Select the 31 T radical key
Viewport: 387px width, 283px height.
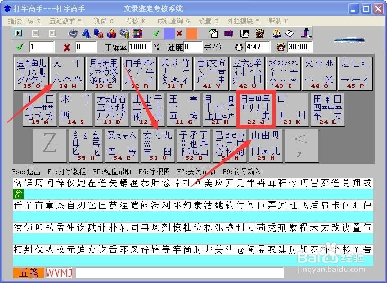(175, 74)
